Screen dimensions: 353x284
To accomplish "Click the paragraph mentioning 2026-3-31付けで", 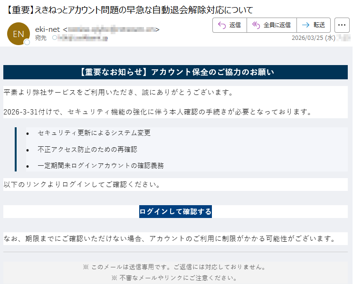I will pos(157,112).
